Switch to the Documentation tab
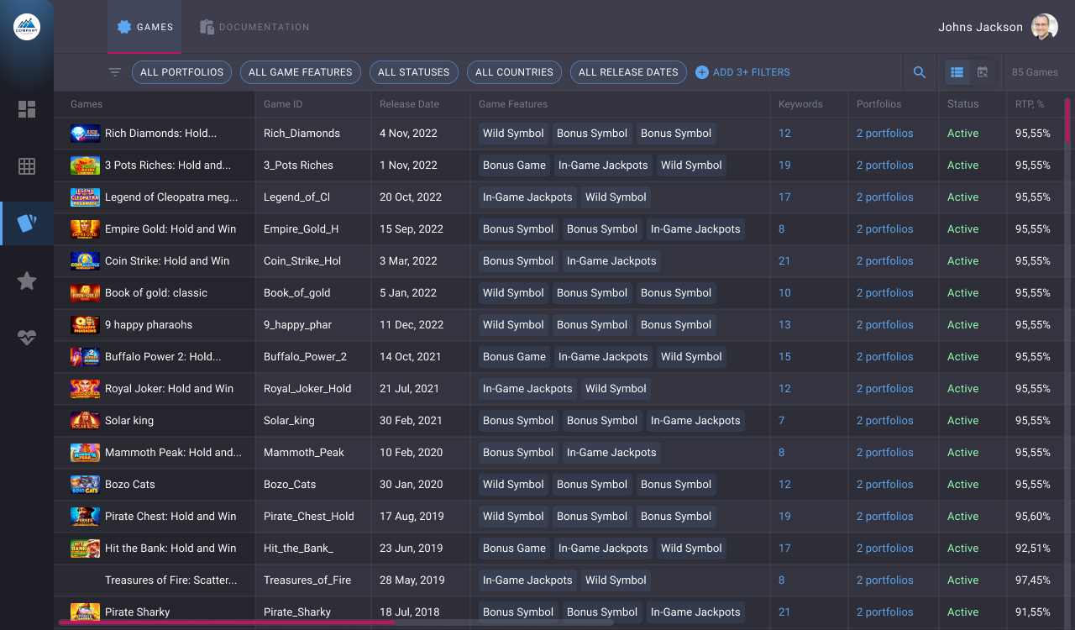 point(254,27)
